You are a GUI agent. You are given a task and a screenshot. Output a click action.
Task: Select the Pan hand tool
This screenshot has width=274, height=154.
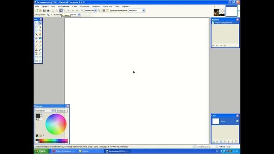(x=40, y=34)
